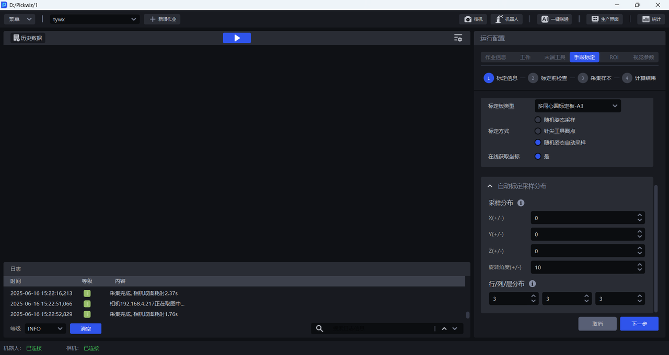Open the tywx job selector dropdown
This screenshot has height=355, width=669.
[x=95, y=19]
